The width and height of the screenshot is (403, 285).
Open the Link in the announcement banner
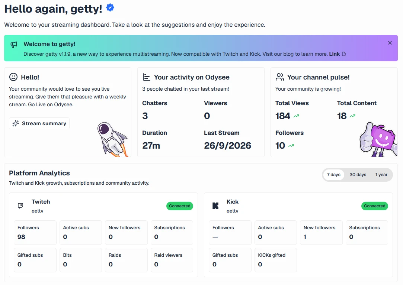pos(335,54)
